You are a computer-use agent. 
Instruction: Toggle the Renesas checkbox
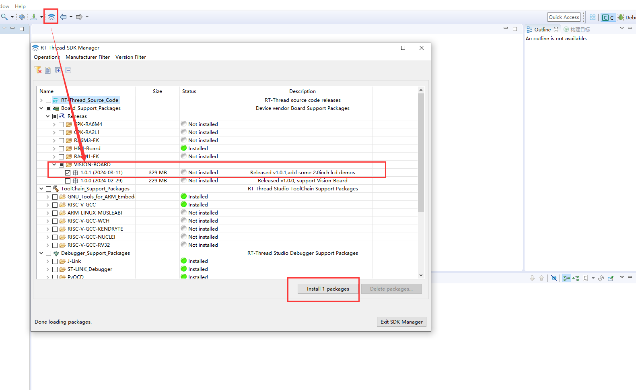(x=55, y=116)
